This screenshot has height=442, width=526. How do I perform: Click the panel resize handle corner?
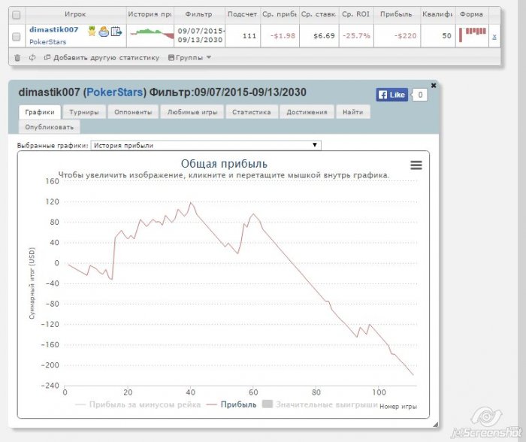(x=435, y=425)
